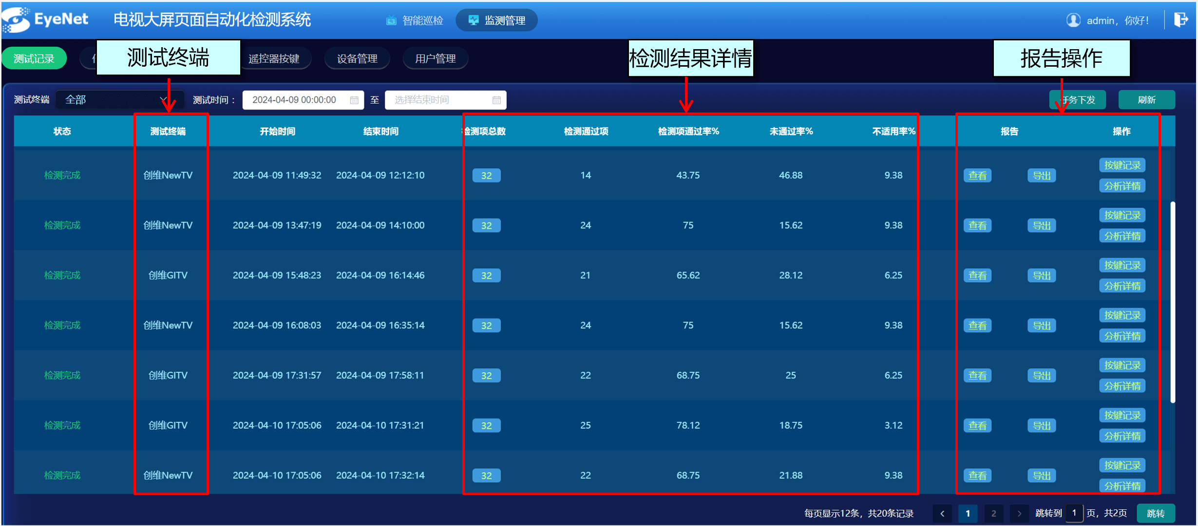1198x526 pixels.
Task: Click the table's vertical scrollbar
Action: coord(1173,302)
